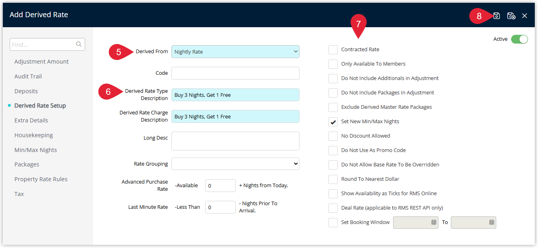Expand the Rate Grouping dropdown
The height and width of the screenshot is (248, 538).
[x=235, y=164]
